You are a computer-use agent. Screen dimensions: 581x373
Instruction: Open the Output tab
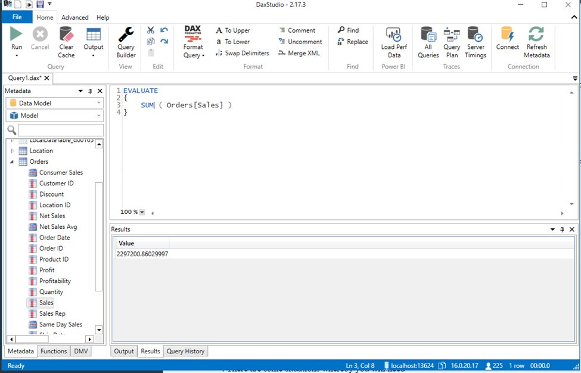pos(124,351)
